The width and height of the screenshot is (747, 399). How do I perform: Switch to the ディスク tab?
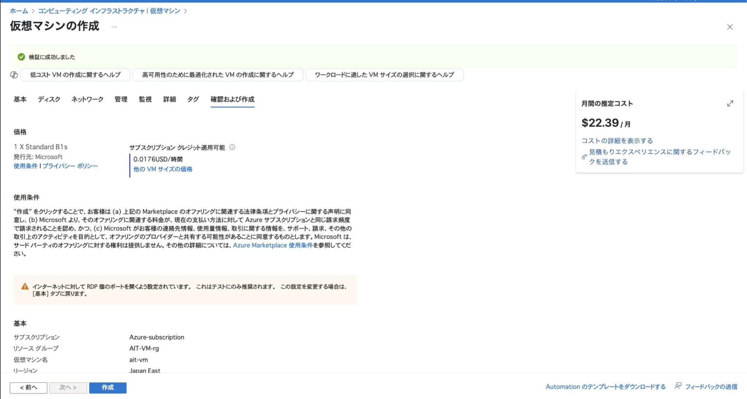pos(49,99)
